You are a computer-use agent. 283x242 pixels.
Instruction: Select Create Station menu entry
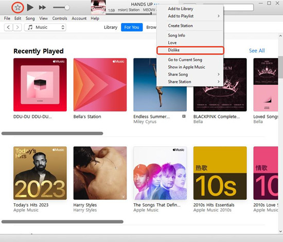(x=190, y=26)
